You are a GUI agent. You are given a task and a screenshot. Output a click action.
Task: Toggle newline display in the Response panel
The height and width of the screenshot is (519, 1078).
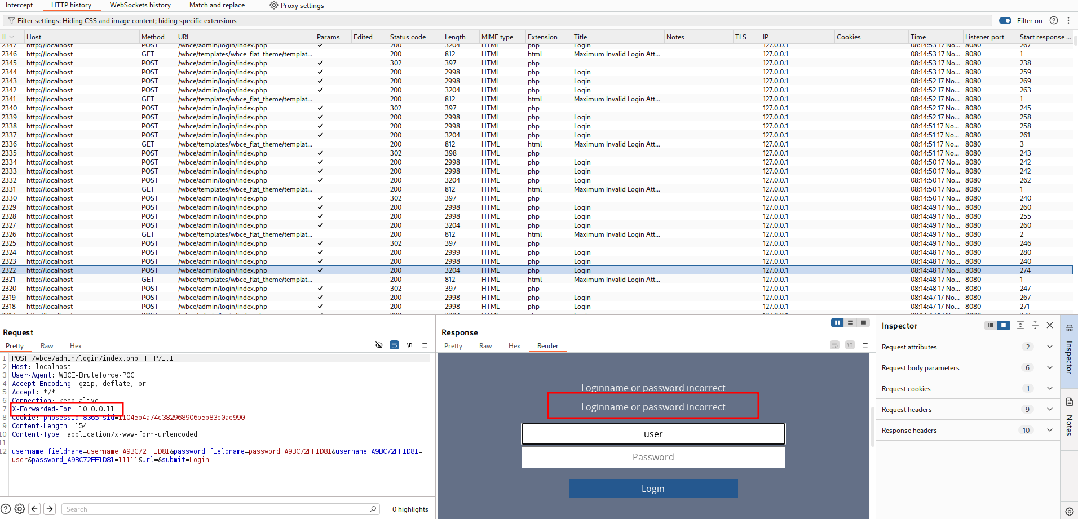click(850, 345)
